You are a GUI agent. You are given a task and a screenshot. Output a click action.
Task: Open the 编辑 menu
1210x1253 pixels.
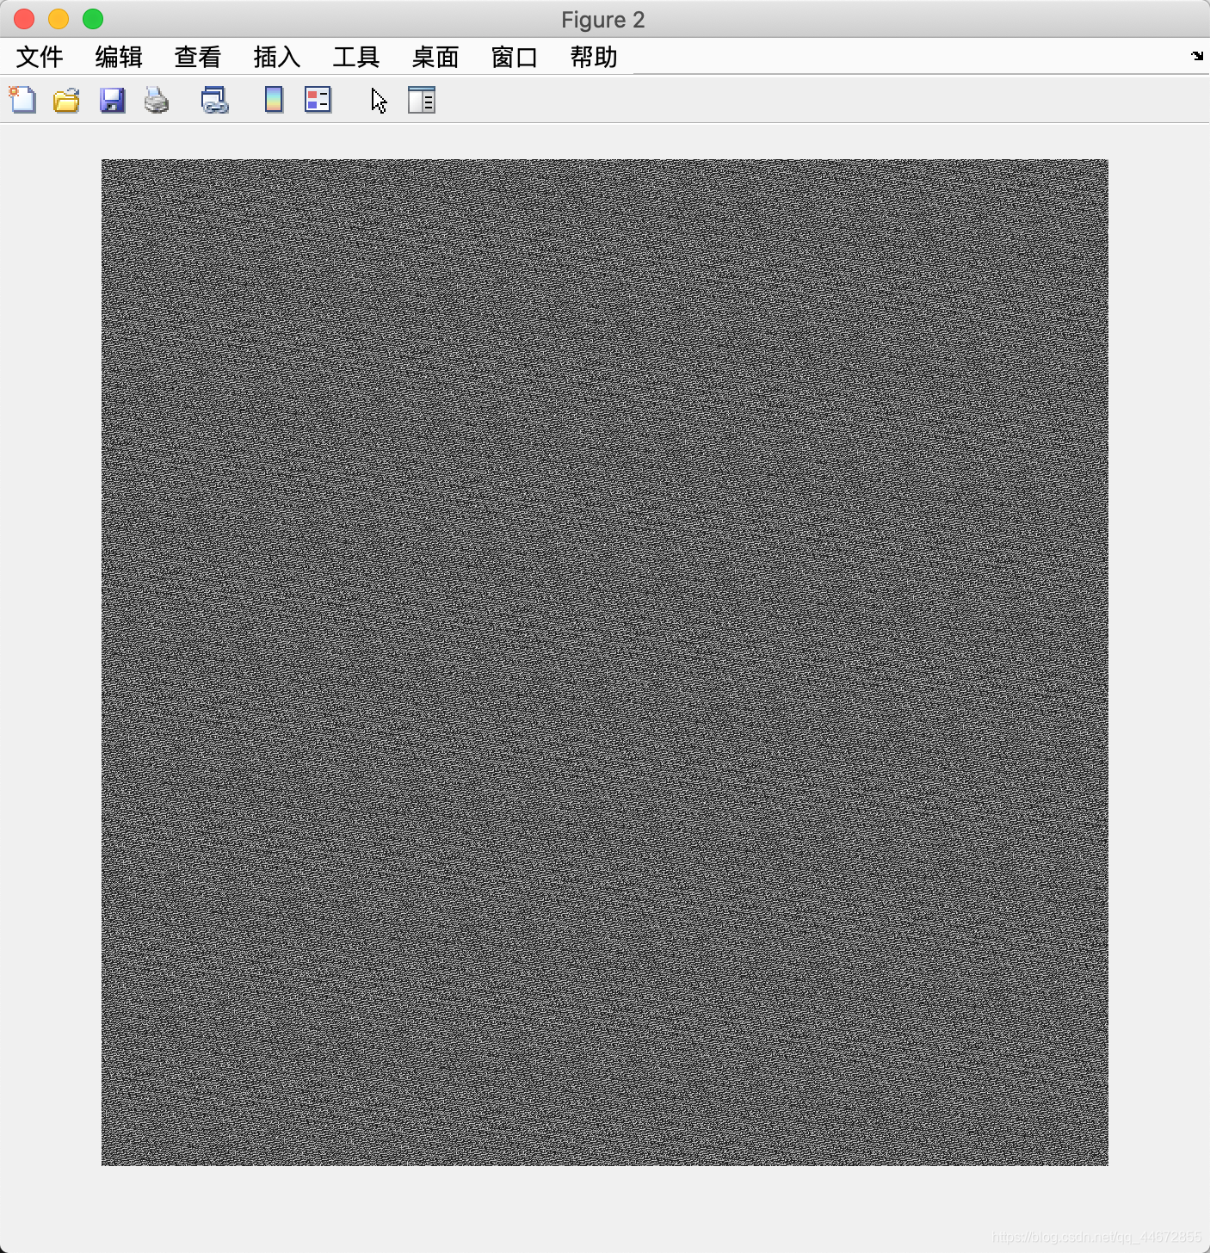(119, 57)
